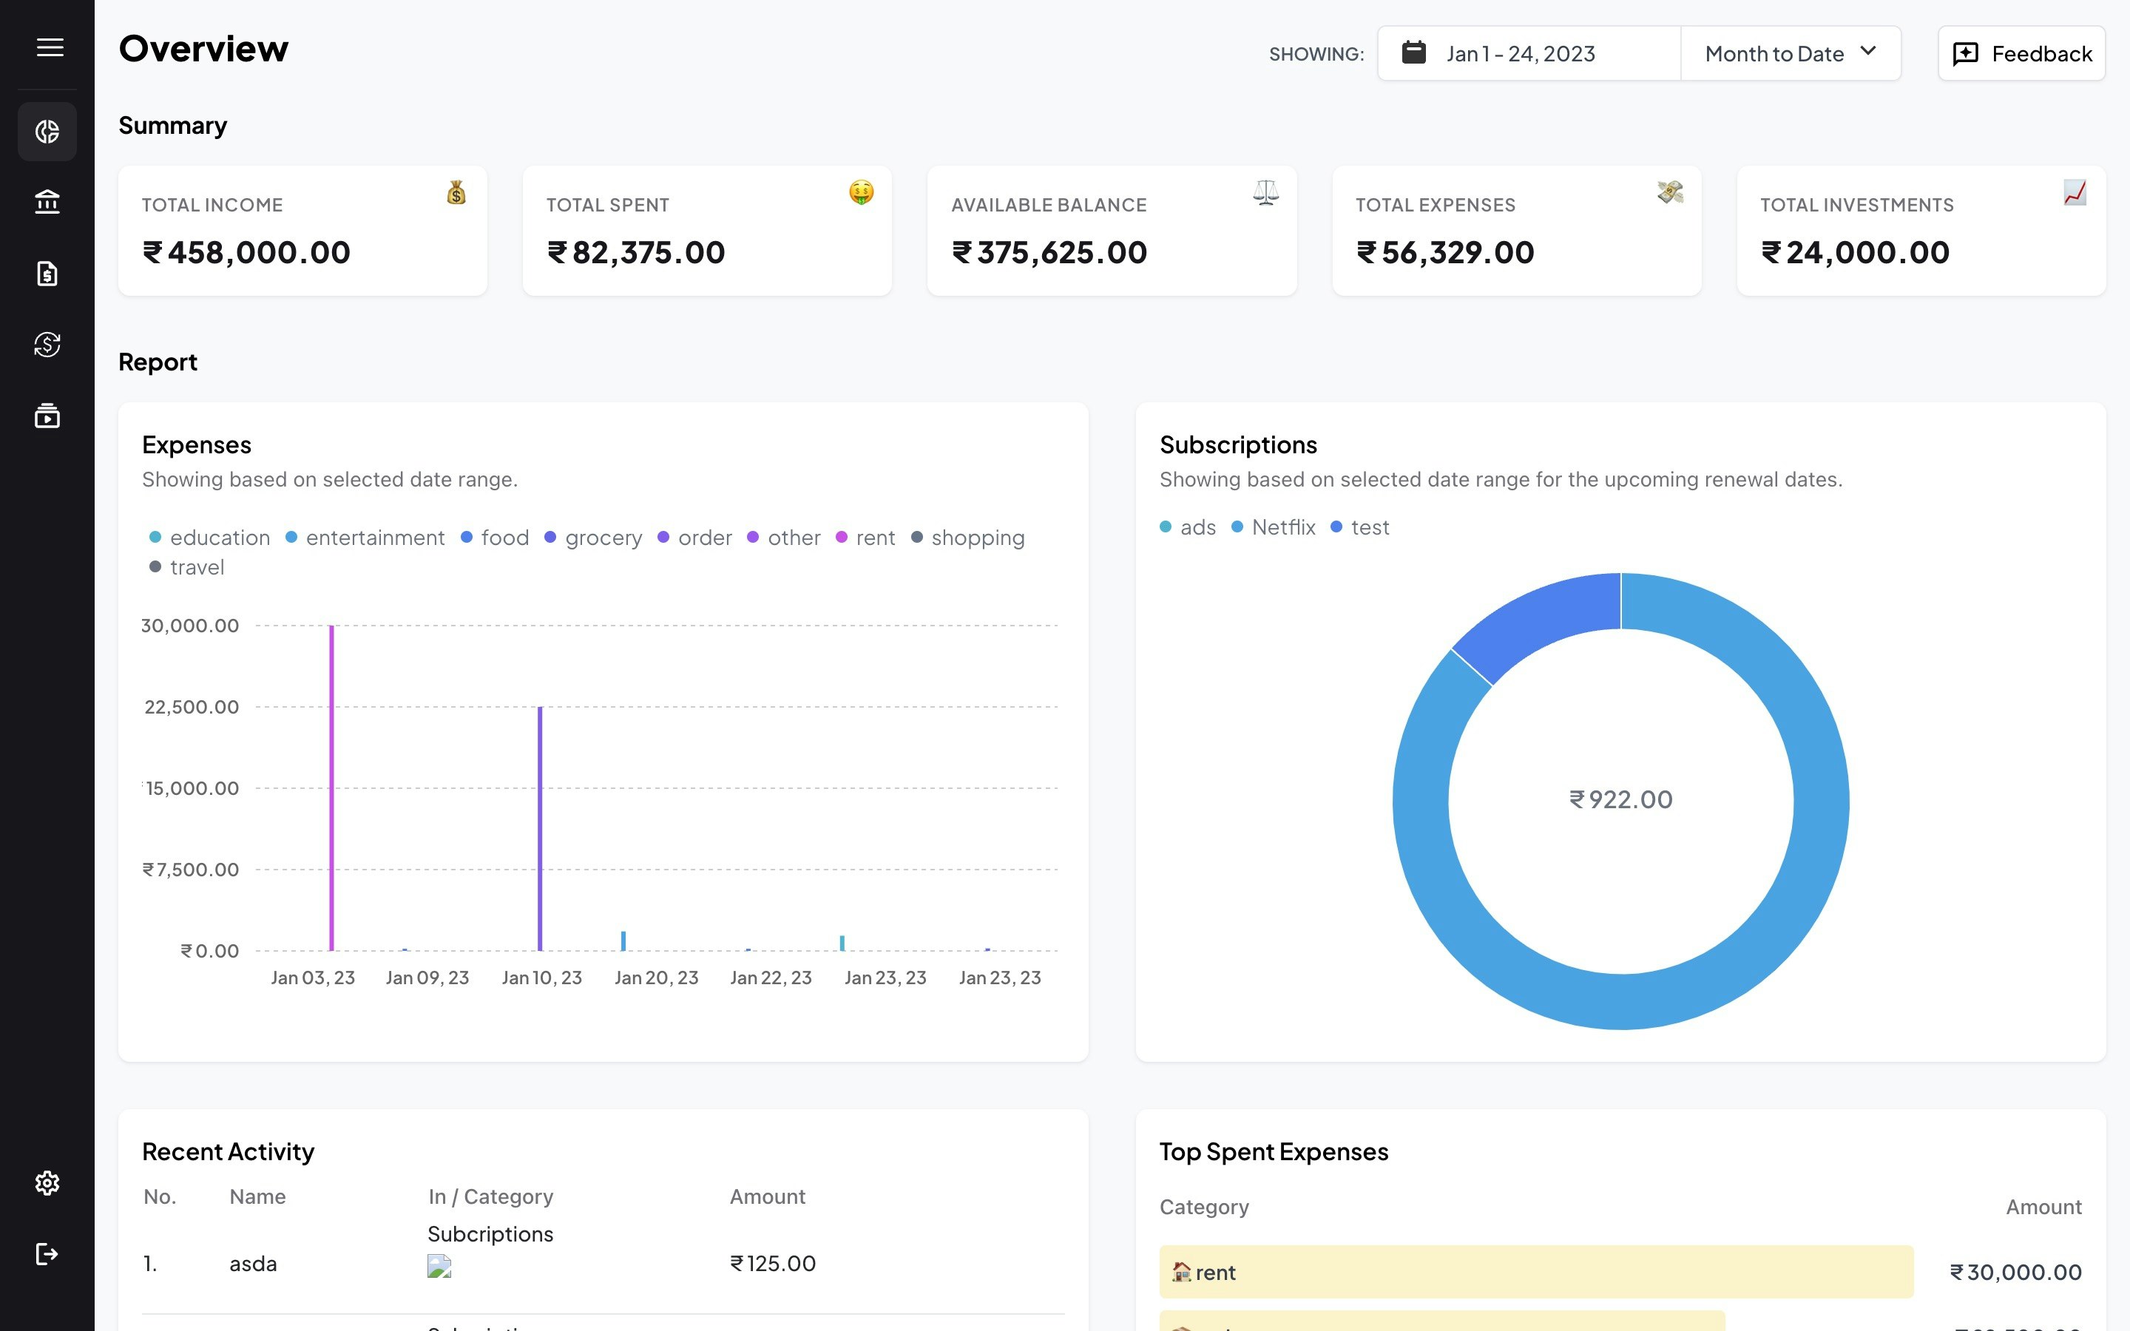This screenshot has height=1331, width=2130.
Task: Toggle the education legend item
Action: (x=209, y=537)
